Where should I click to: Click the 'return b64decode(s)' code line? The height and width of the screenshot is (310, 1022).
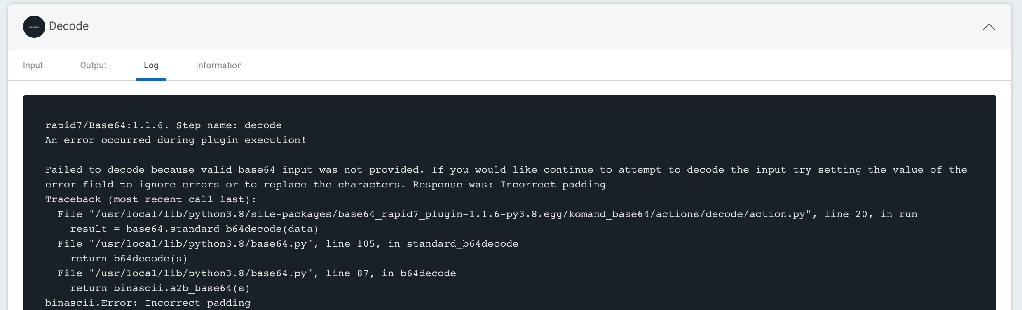[129, 259]
